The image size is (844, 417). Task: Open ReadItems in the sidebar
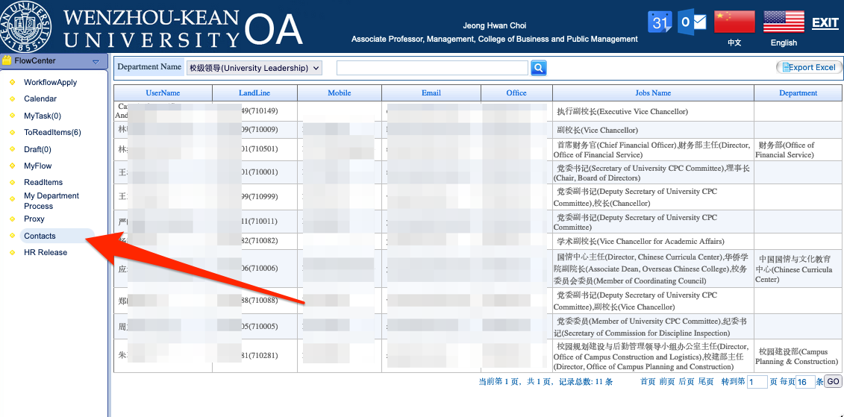pyautogui.click(x=43, y=183)
